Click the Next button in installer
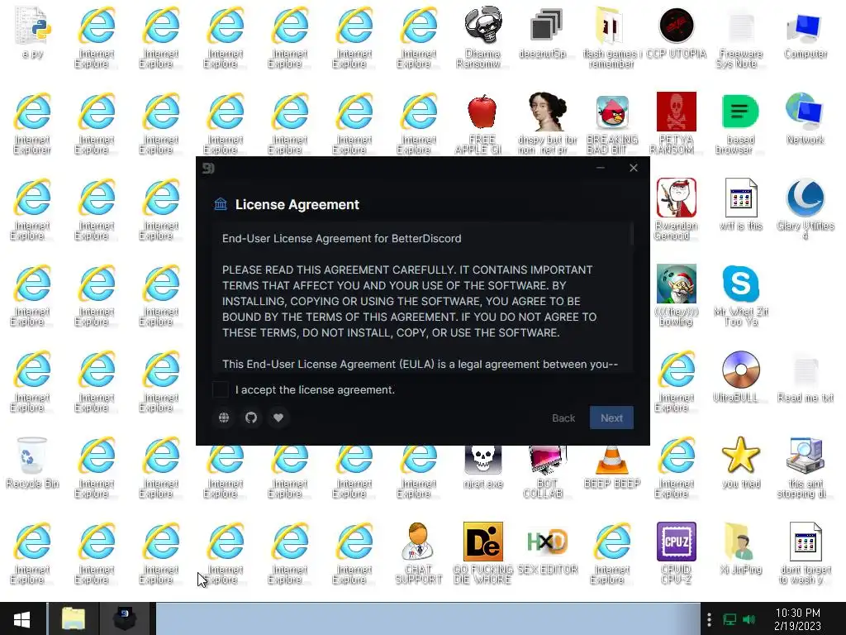Viewport: 846px width, 635px height. 611,418
